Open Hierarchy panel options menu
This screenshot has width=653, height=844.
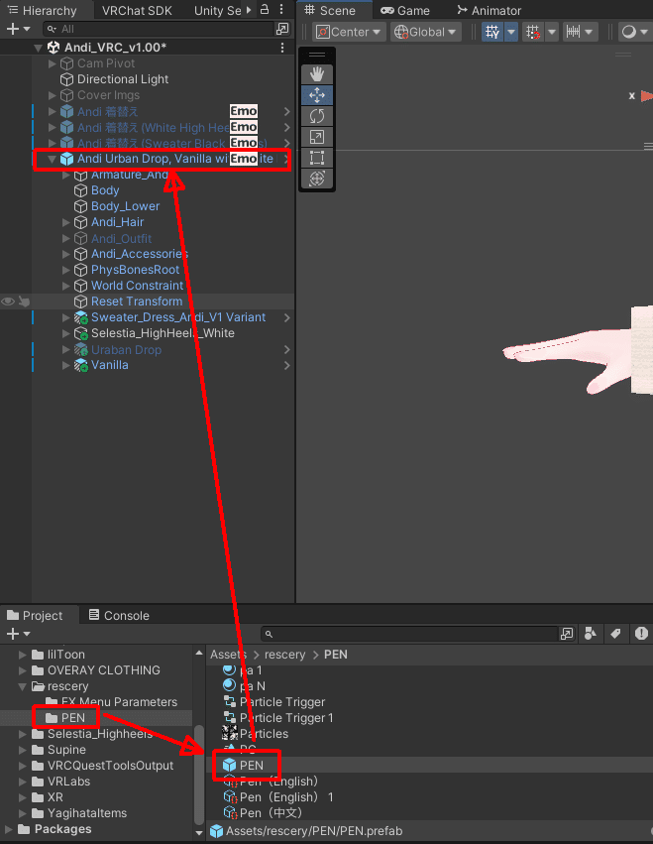click(281, 10)
